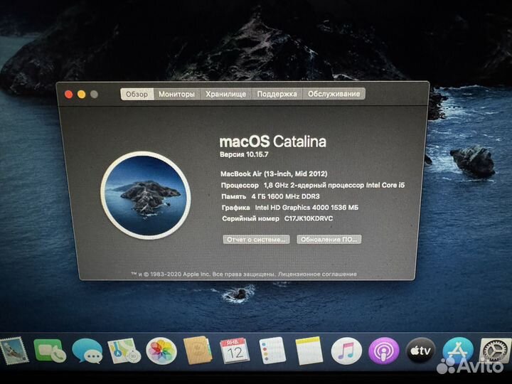Open the Apple TV app in the Dock

click(420, 351)
